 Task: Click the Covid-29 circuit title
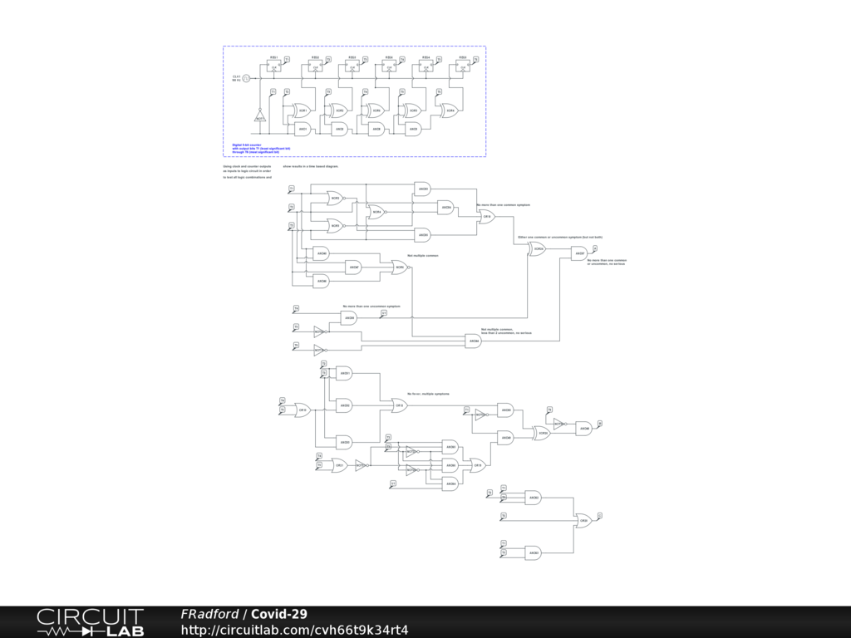click(279, 614)
